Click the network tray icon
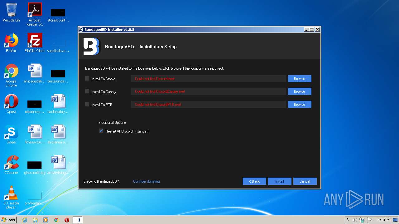 pos(362,220)
